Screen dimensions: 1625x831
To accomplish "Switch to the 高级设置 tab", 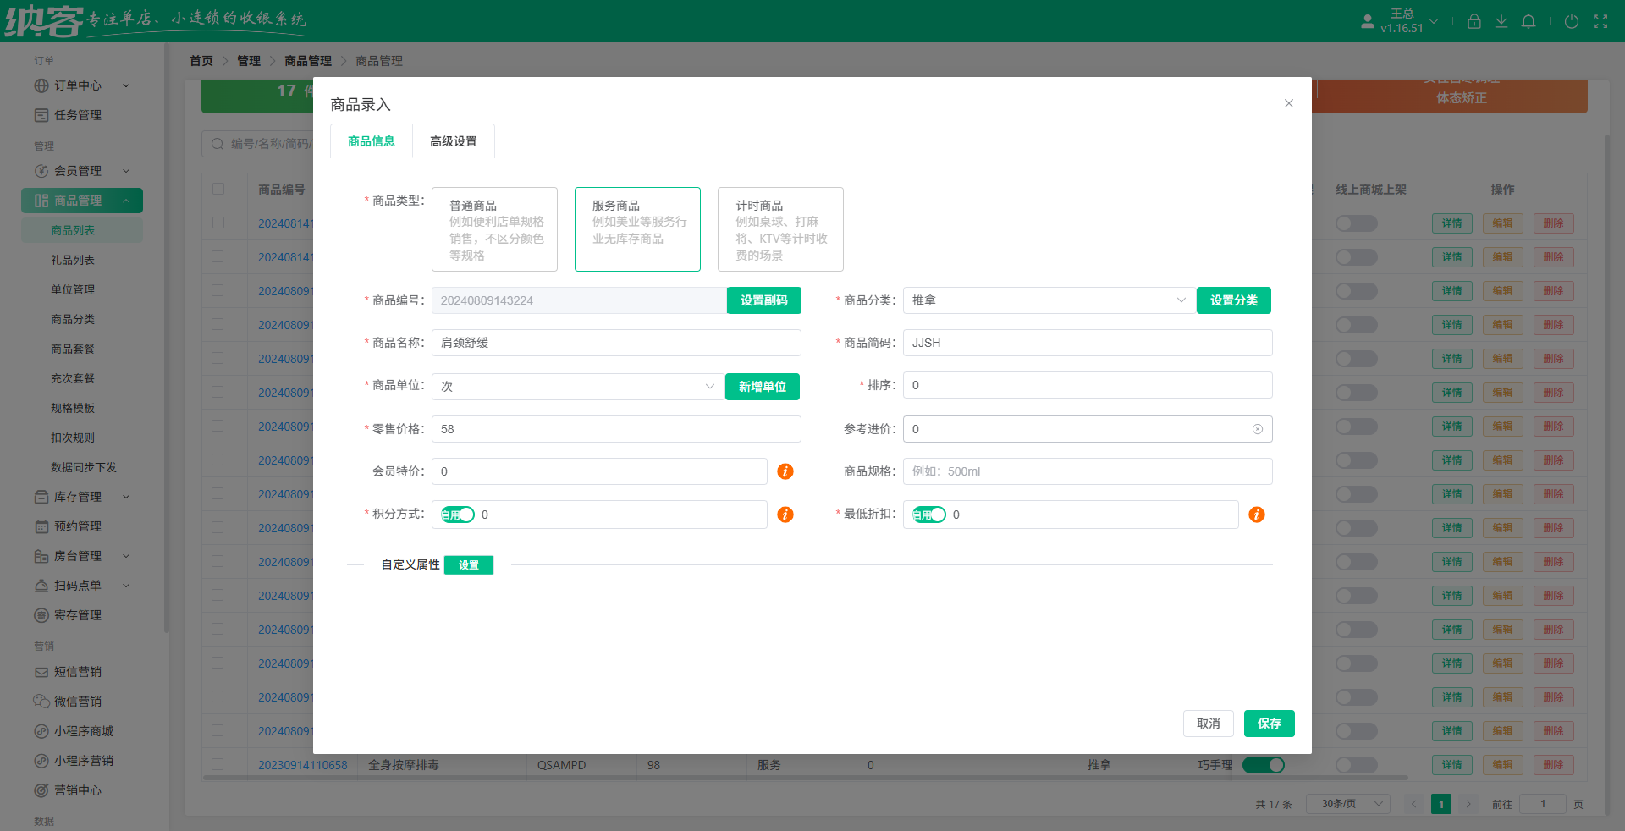I will tap(454, 141).
